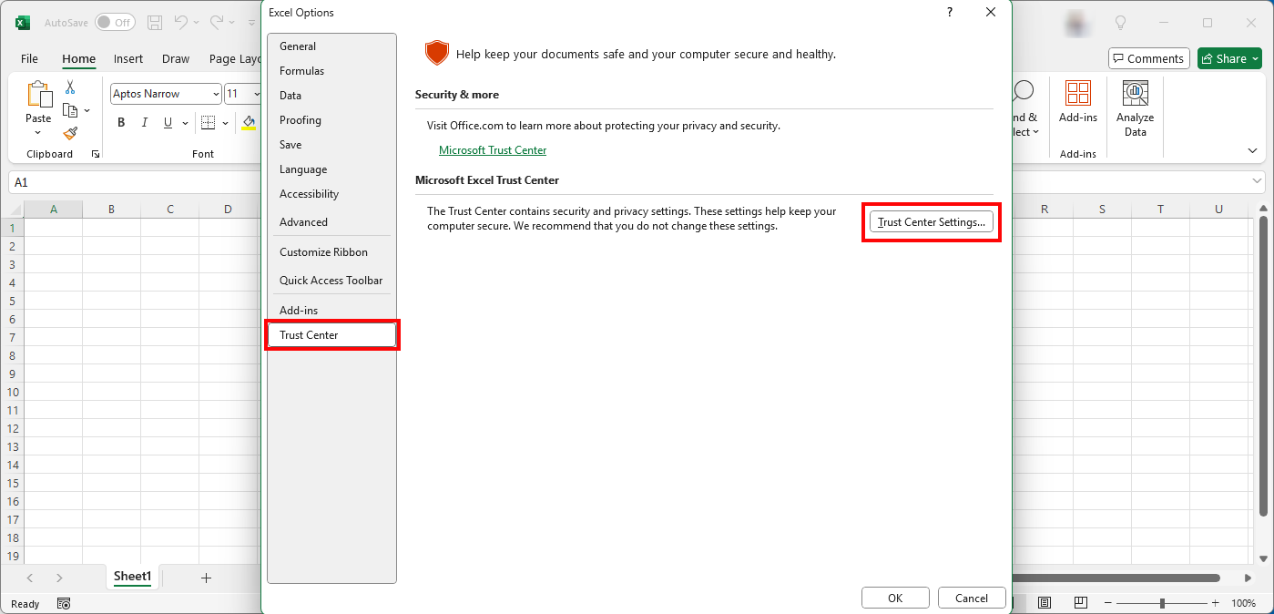Image resolution: width=1274 pixels, height=614 pixels.
Task: Toggle Bold formatting
Action: click(x=121, y=123)
